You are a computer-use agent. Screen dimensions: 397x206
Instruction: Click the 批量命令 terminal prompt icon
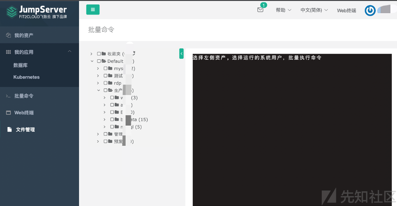coord(8,96)
